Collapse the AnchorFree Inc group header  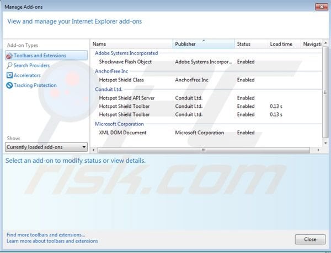click(111, 71)
